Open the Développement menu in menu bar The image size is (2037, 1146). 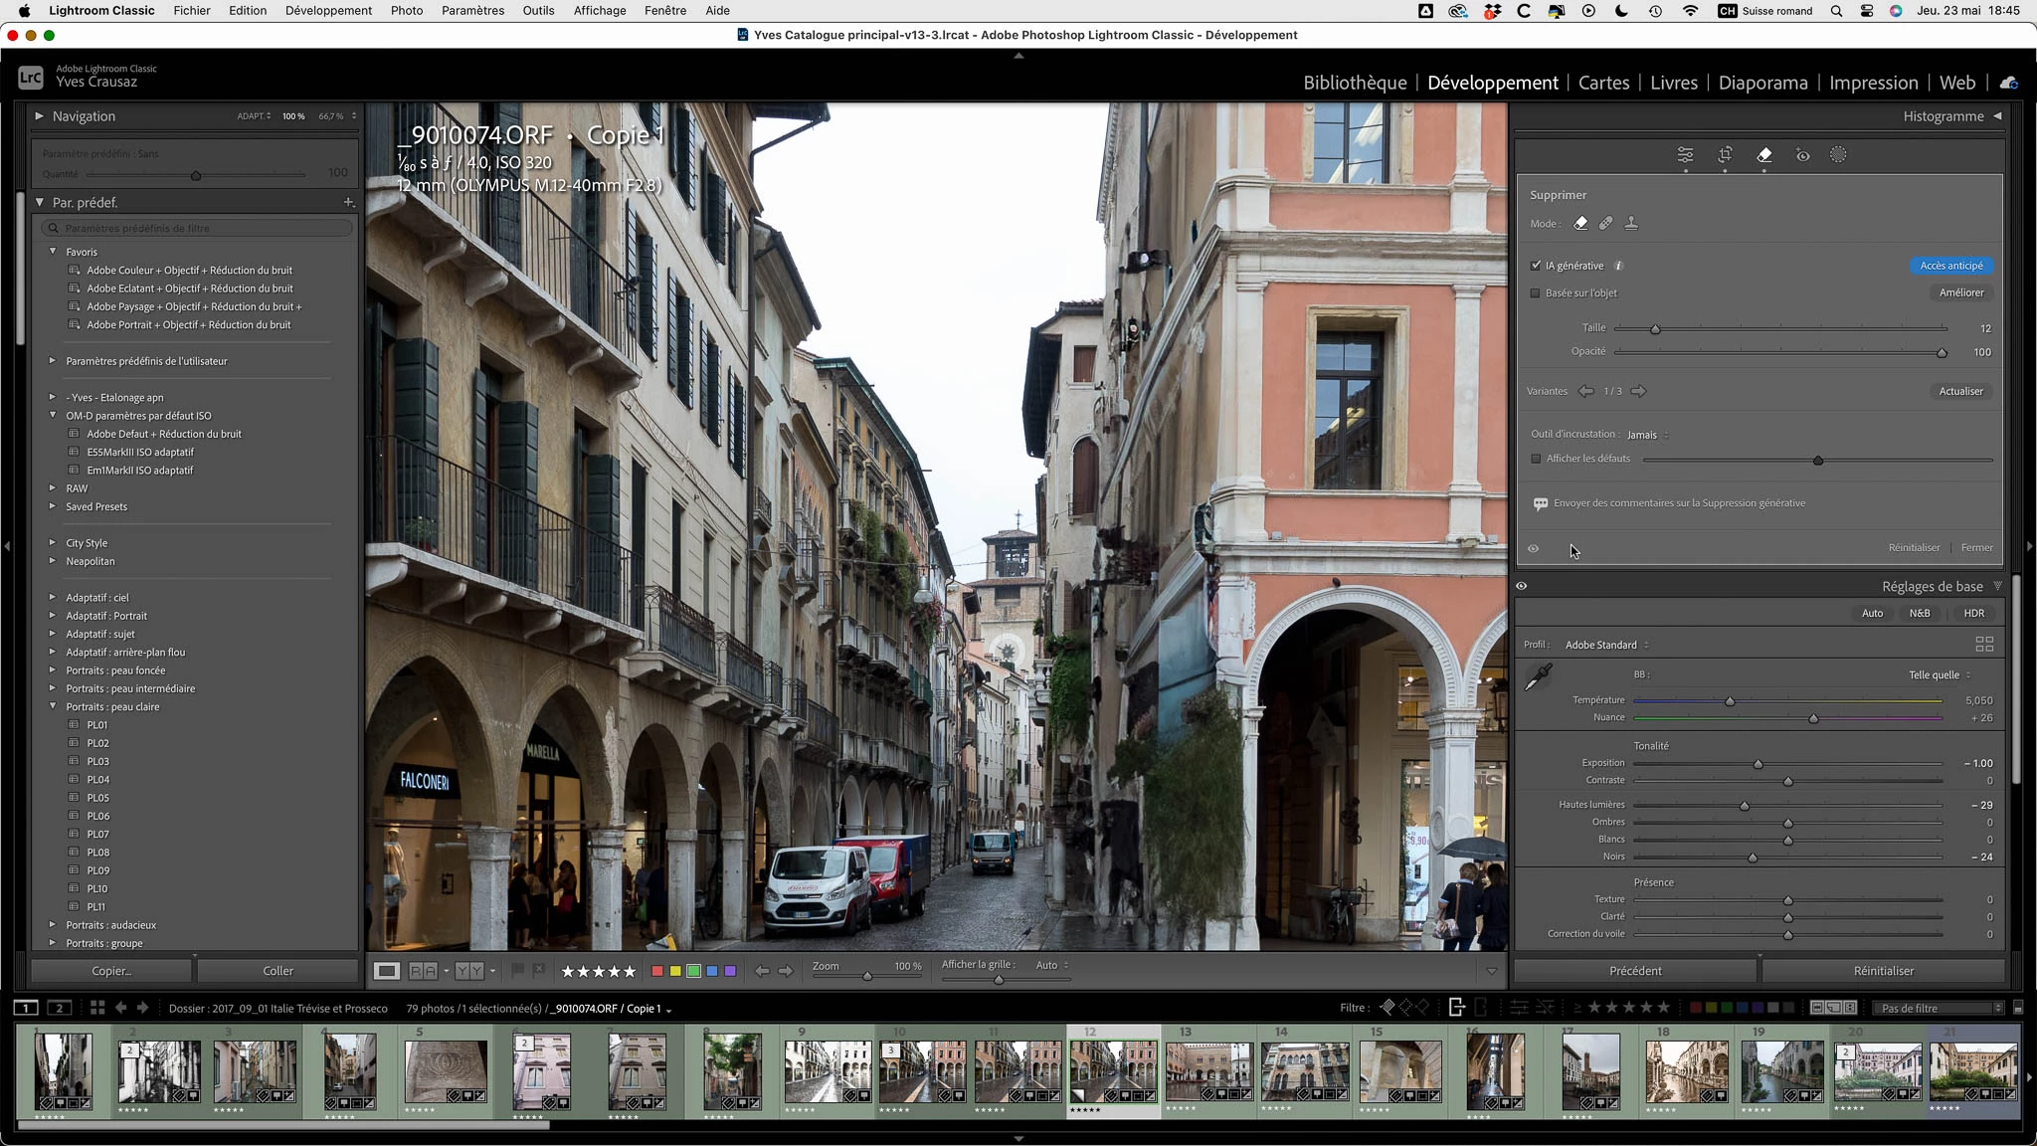click(x=328, y=10)
